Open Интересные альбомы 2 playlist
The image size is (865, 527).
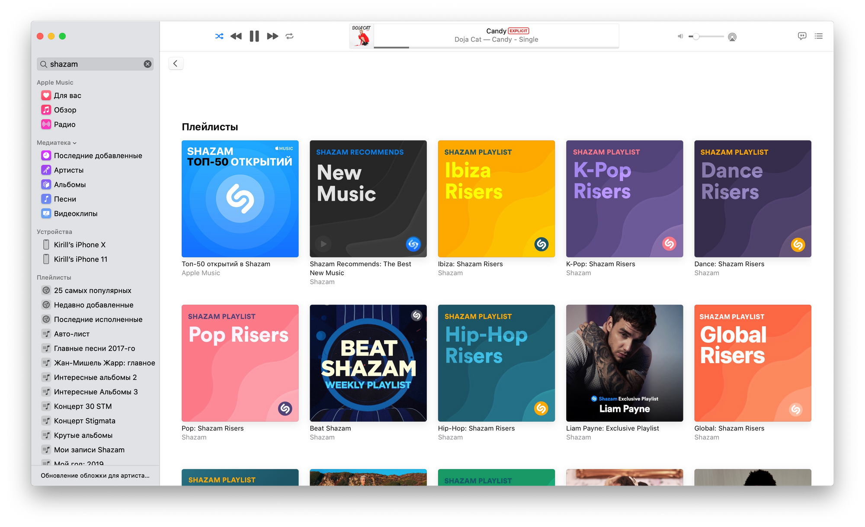point(95,377)
